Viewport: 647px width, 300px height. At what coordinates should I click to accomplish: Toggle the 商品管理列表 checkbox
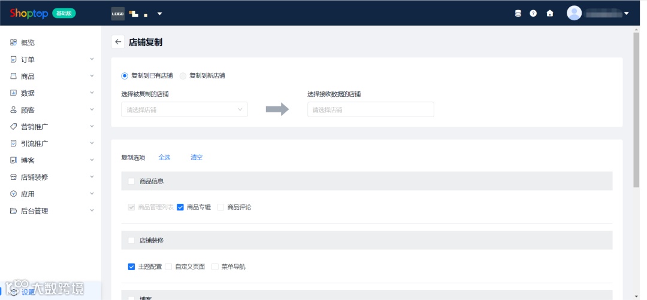132,207
